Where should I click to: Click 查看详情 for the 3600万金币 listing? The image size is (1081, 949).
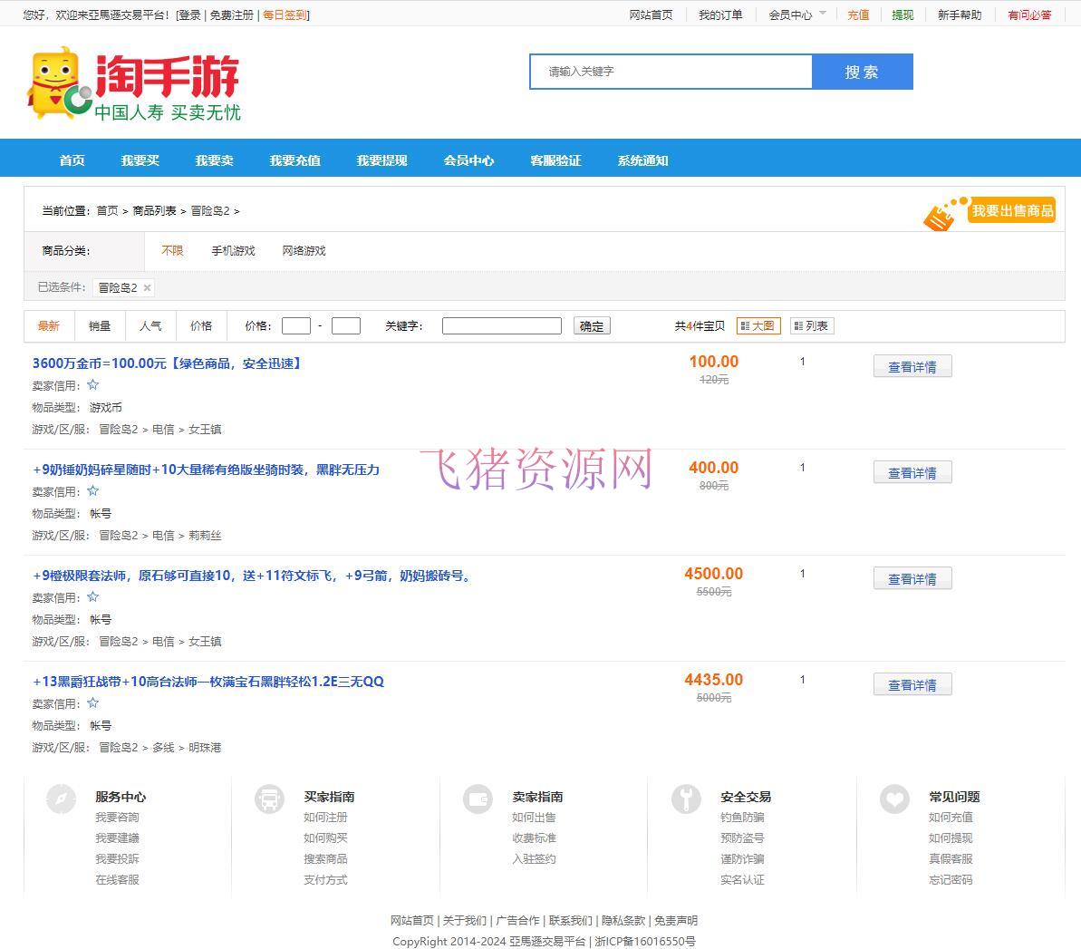pyautogui.click(x=912, y=366)
